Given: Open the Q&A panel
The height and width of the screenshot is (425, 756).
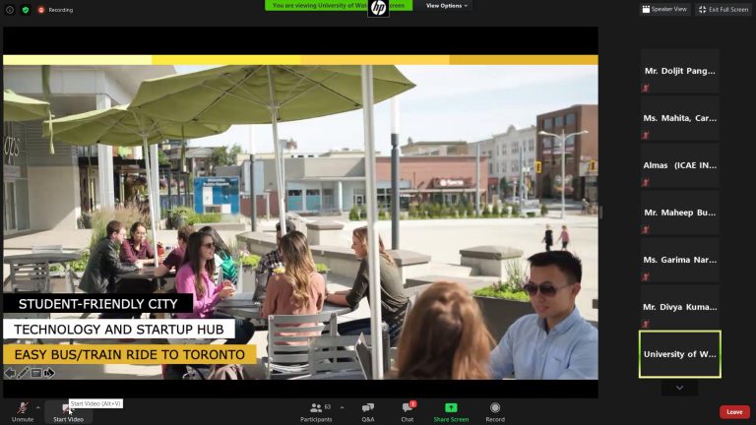Looking at the screenshot, I should [368, 412].
